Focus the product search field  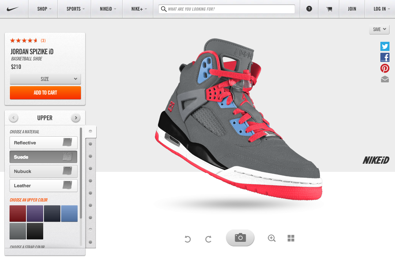click(227, 9)
